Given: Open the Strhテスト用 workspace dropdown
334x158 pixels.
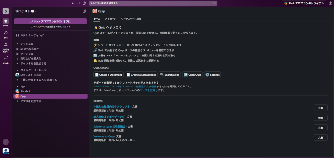Looking at the screenshot, I should 26,11.
